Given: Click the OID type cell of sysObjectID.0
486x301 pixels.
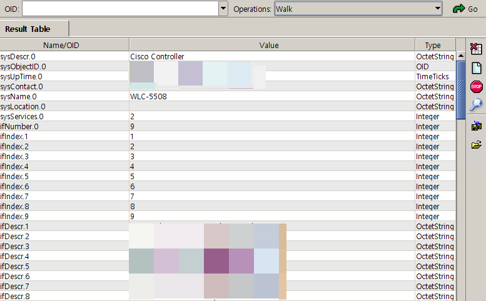Looking at the screenshot, I should (x=435, y=67).
